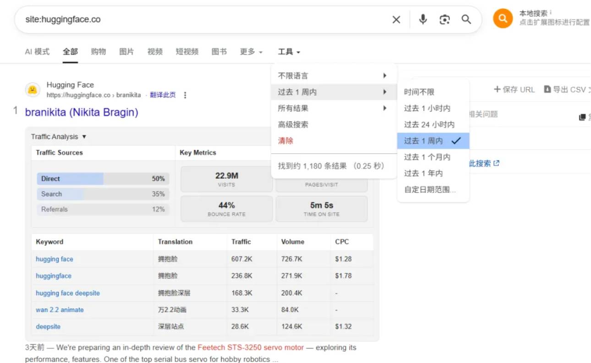The image size is (591, 363).
Task: Open the branikita (Nikita Bragin) result
Action: click(x=82, y=112)
